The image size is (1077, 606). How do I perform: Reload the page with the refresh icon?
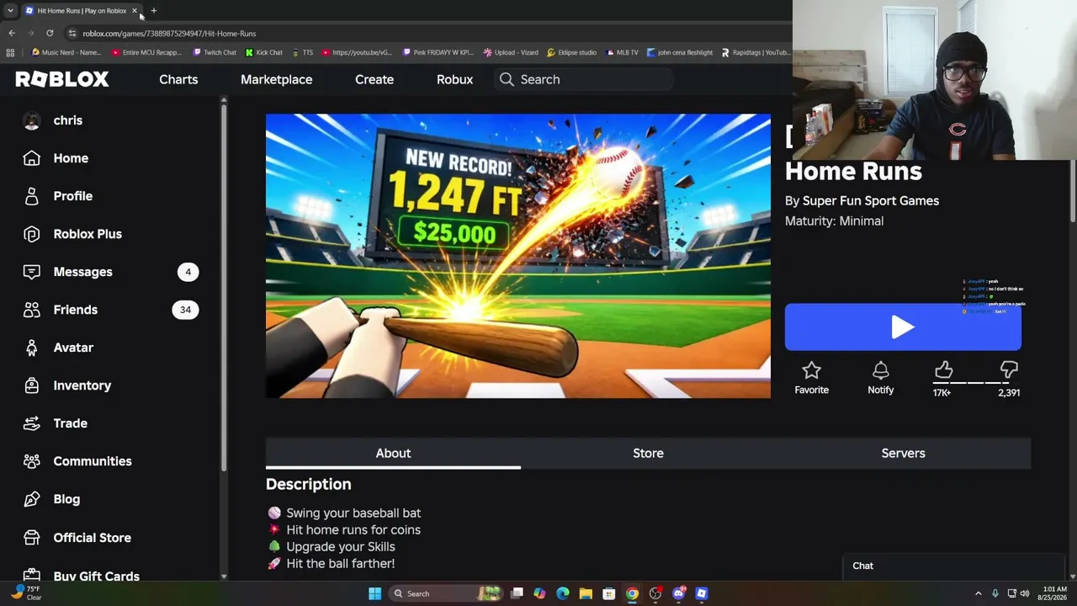pyautogui.click(x=50, y=33)
